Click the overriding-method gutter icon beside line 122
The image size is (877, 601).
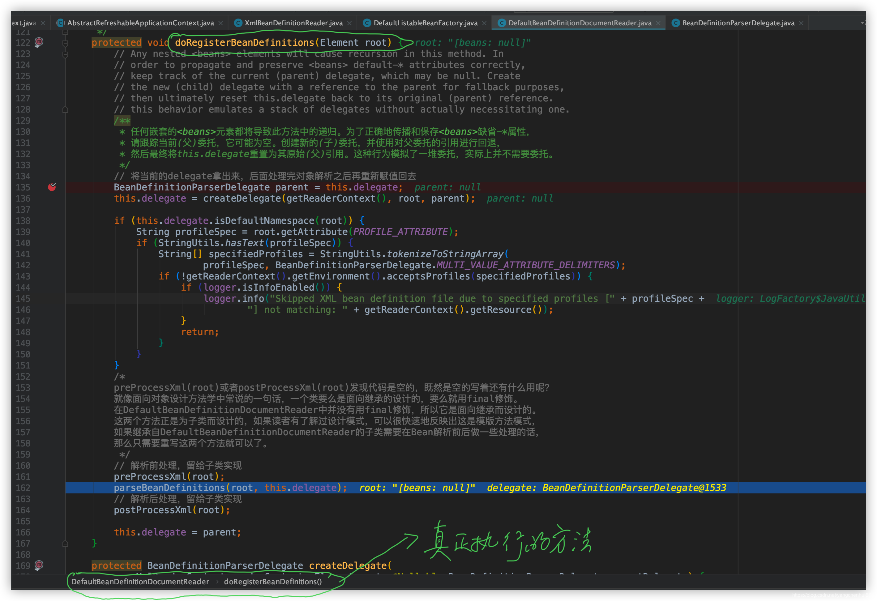pyautogui.click(x=39, y=42)
